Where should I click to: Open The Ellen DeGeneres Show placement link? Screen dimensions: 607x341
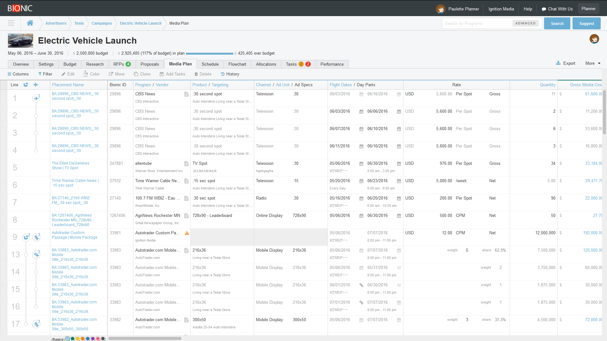click(71, 165)
